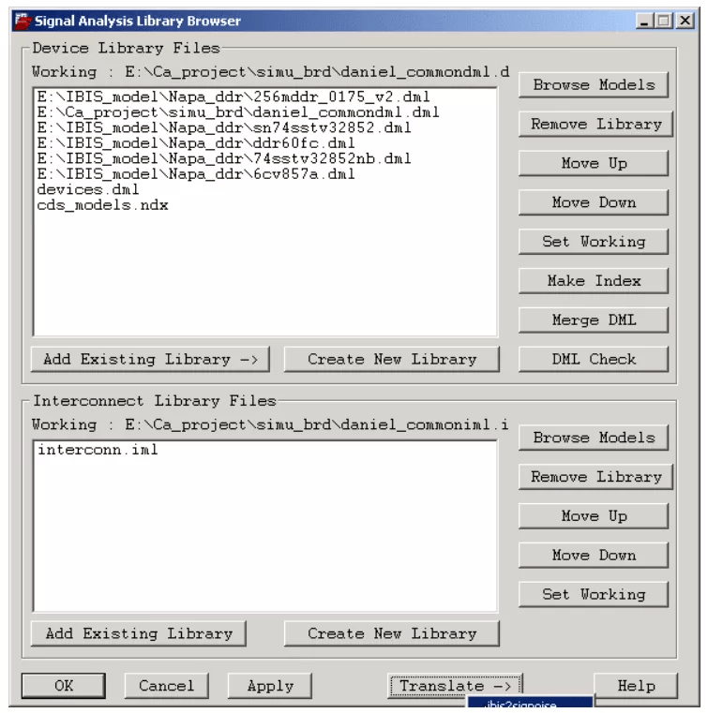The height and width of the screenshot is (713, 708).
Task: Click the Signal Analysis Library Browser title icon
Action: tap(23, 21)
